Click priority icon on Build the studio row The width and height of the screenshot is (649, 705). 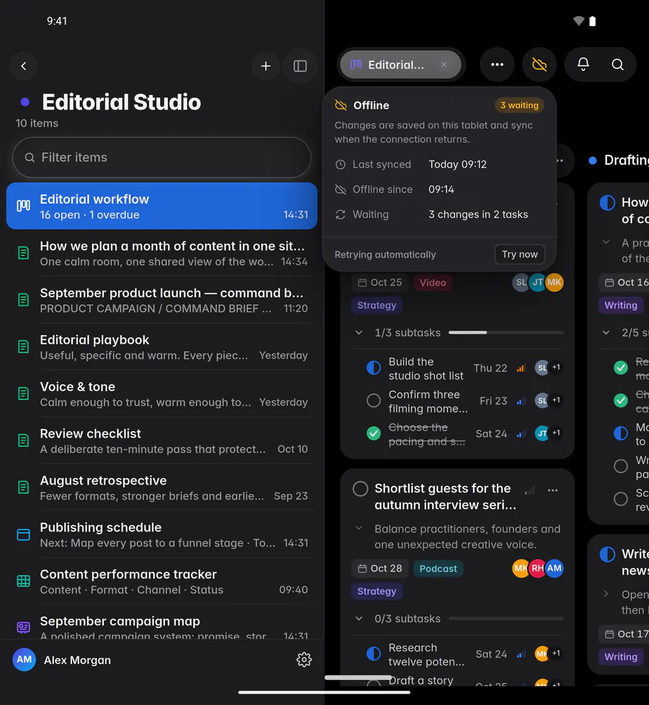tap(520, 368)
